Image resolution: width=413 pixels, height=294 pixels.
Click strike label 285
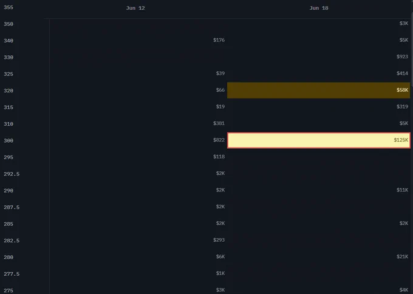(x=9, y=224)
